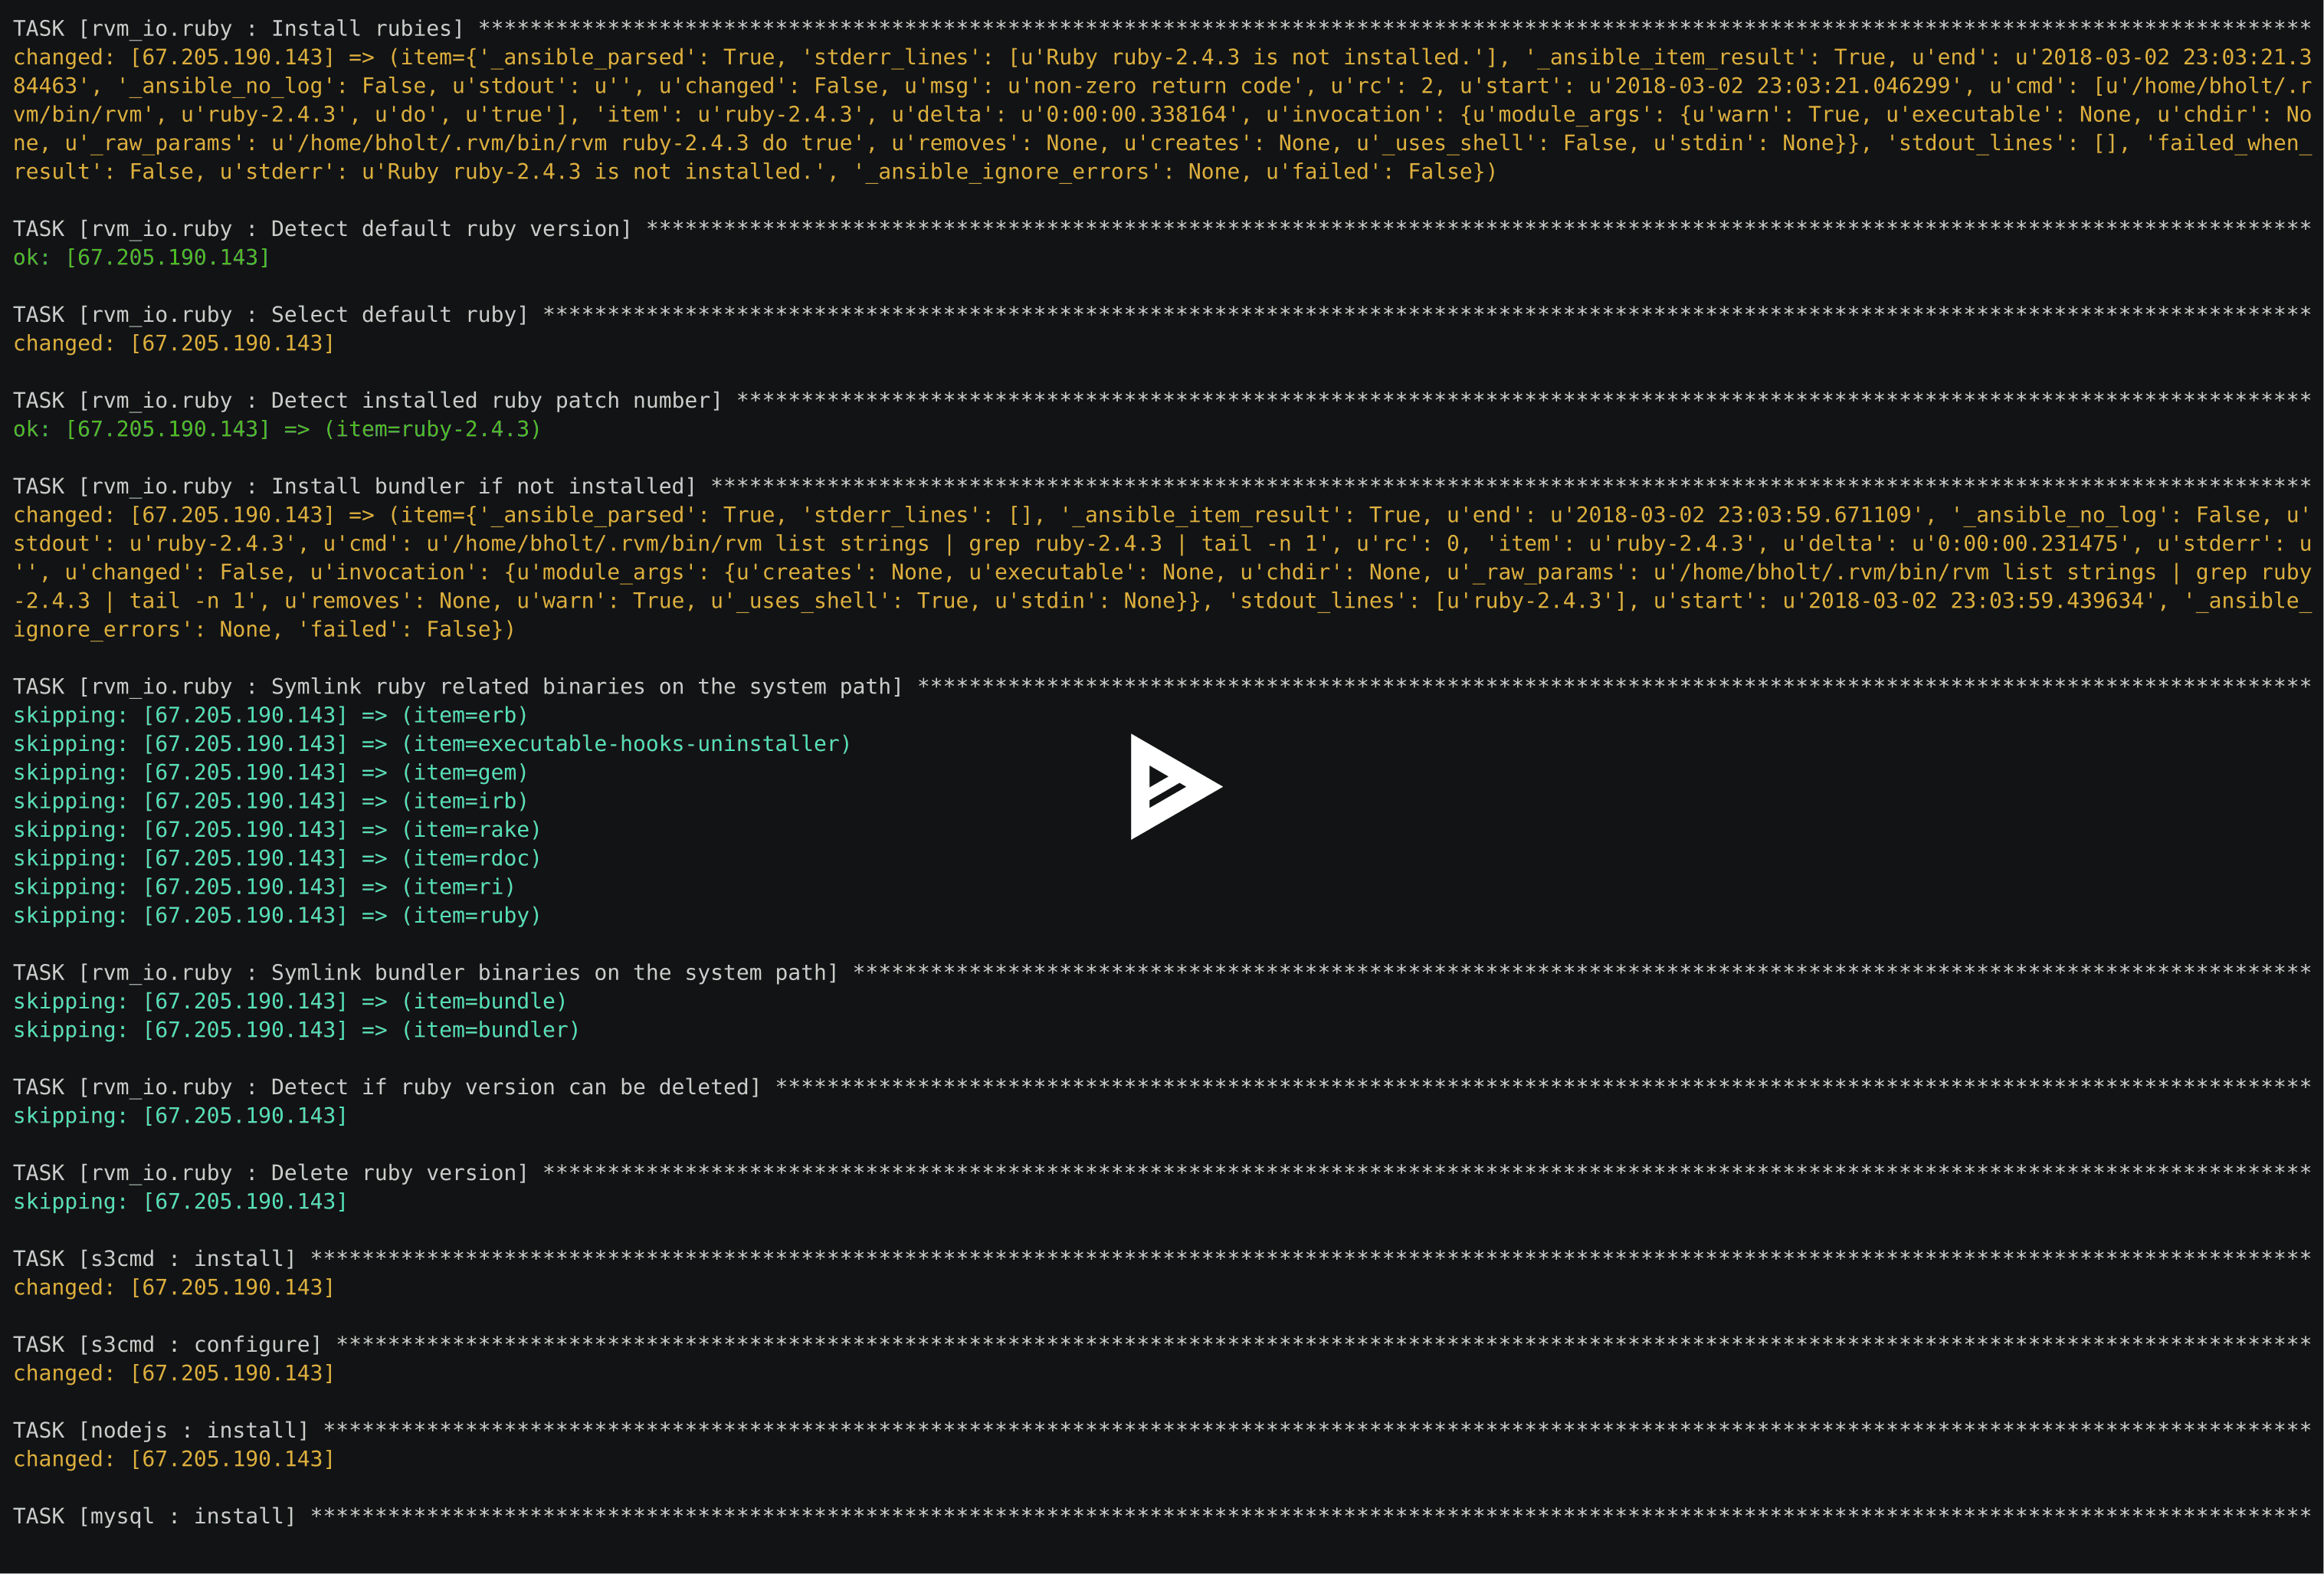Click the ok line under Detect default ruby version
Screen dimensions: 2324x1574
(142, 258)
